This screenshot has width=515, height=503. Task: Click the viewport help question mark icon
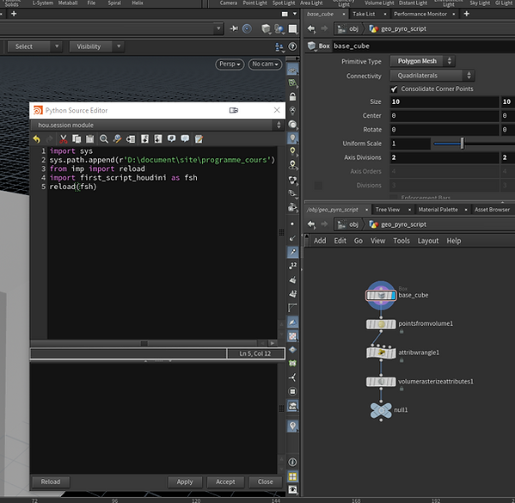tap(292, 46)
